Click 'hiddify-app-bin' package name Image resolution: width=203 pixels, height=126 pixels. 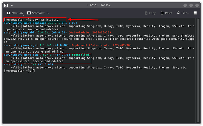click(23, 32)
